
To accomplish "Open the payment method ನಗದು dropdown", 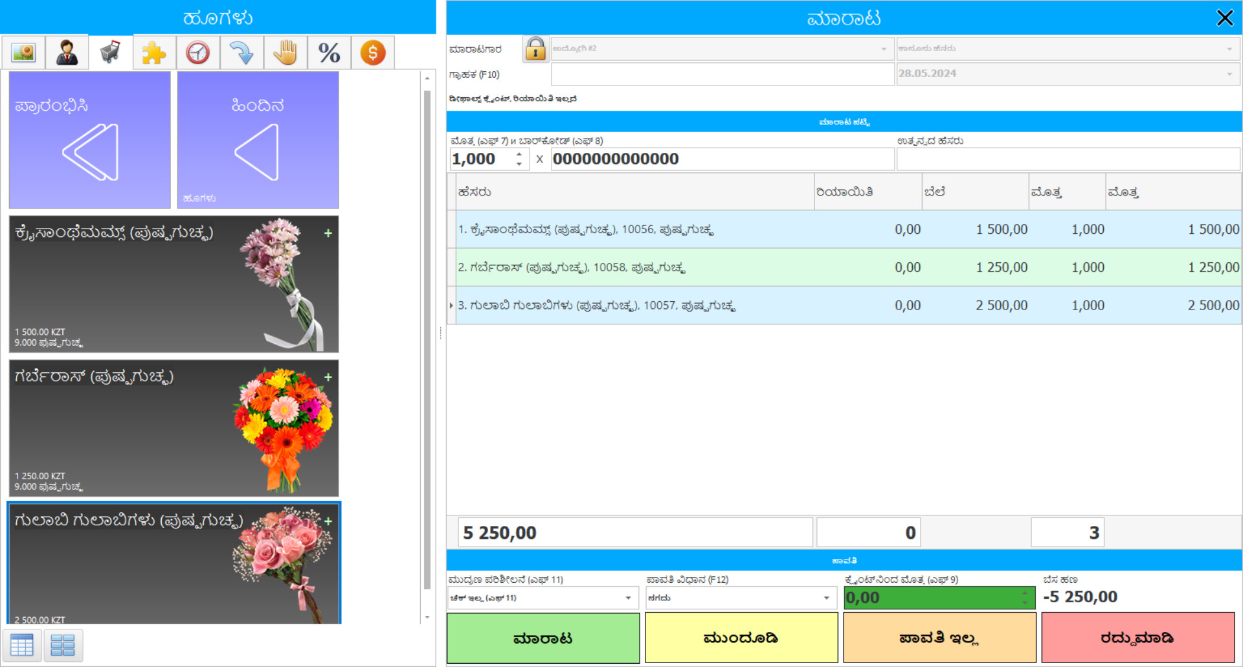I will click(741, 598).
